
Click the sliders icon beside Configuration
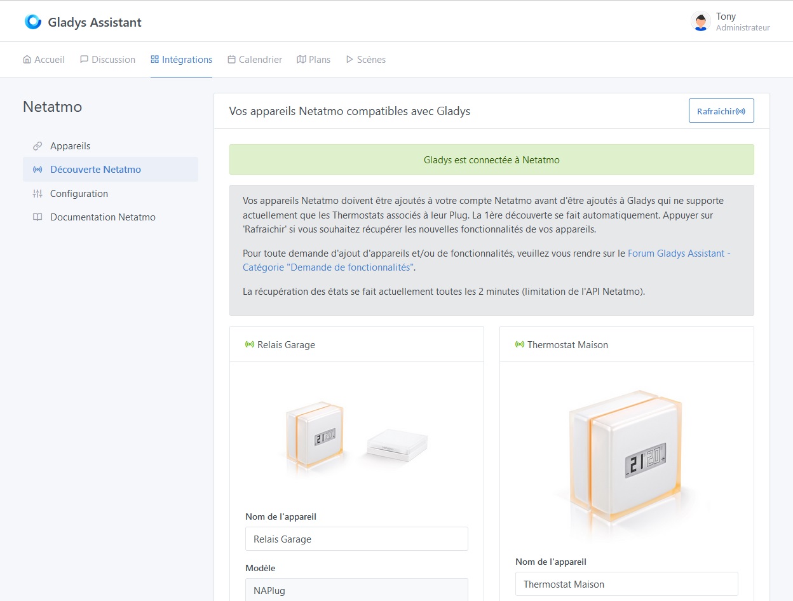coord(38,193)
